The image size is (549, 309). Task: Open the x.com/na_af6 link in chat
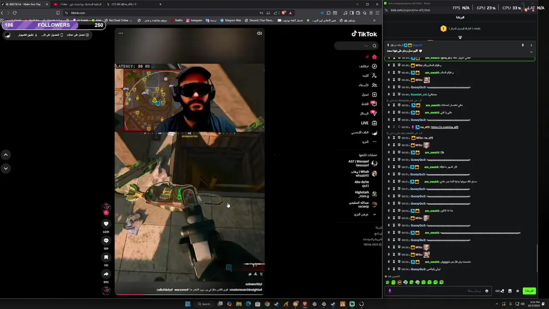444,127
